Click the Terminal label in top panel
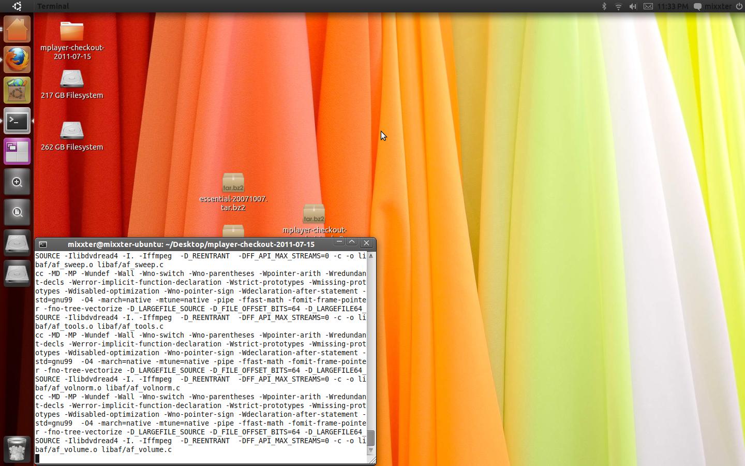745x466 pixels. [x=53, y=6]
